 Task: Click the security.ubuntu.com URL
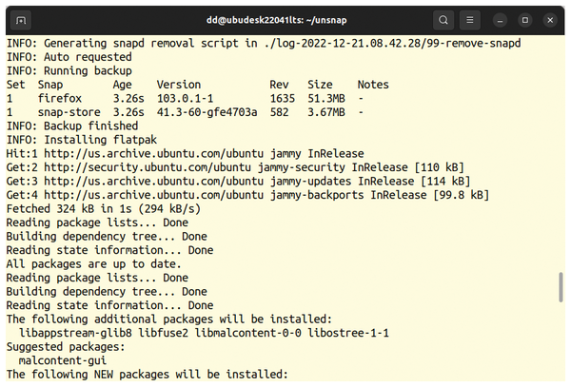pyautogui.click(x=148, y=167)
